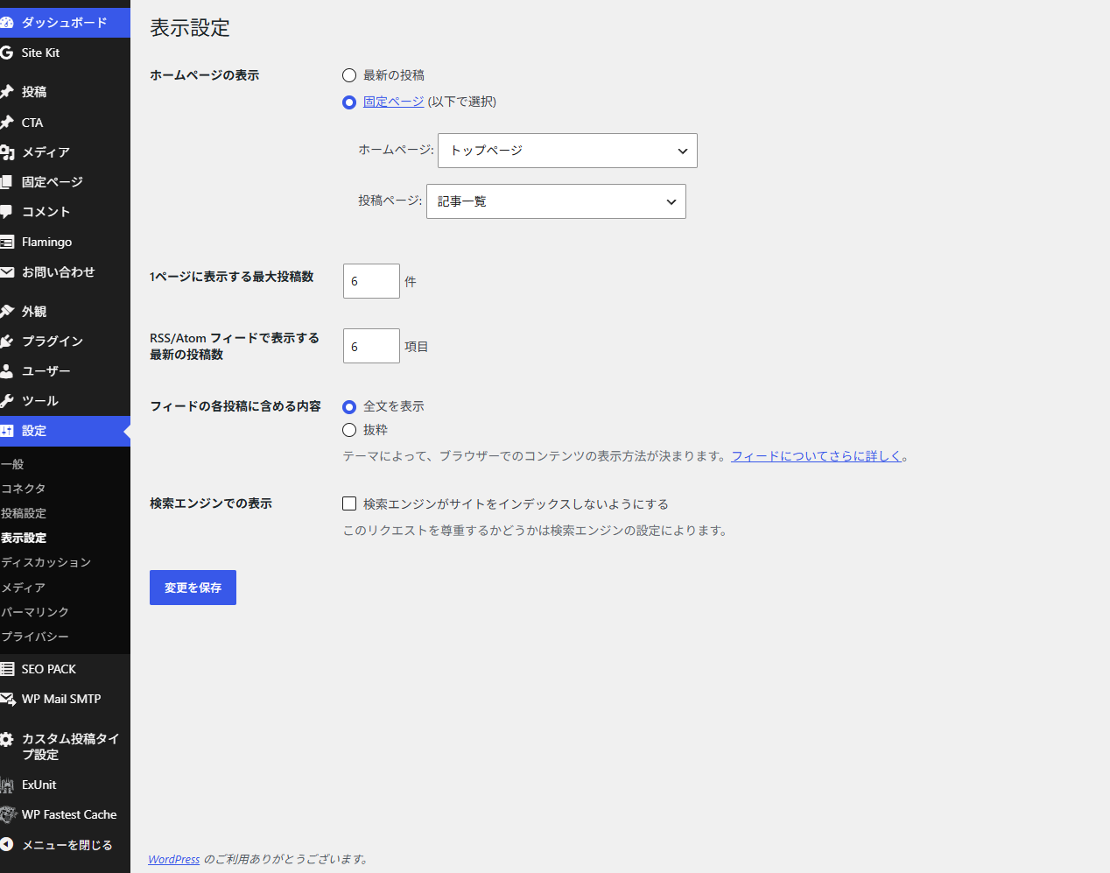Open the コネクタ settings submenu

point(23,489)
